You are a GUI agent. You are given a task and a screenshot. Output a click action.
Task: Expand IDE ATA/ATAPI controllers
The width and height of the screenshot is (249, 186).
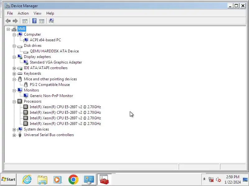click(x=14, y=68)
